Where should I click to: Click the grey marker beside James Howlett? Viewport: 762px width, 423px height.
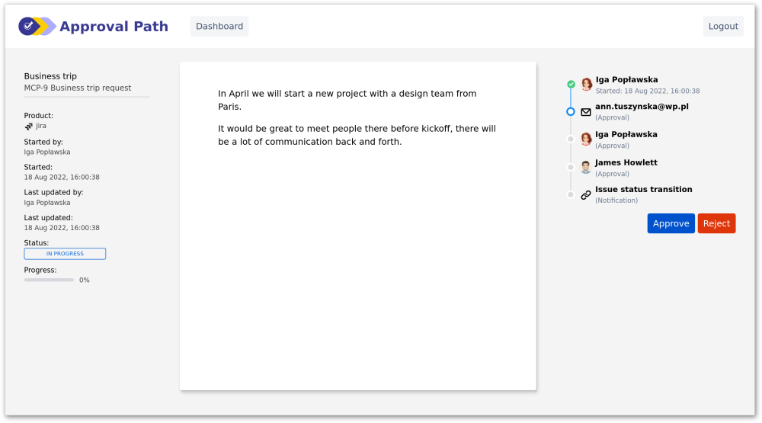(x=571, y=167)
